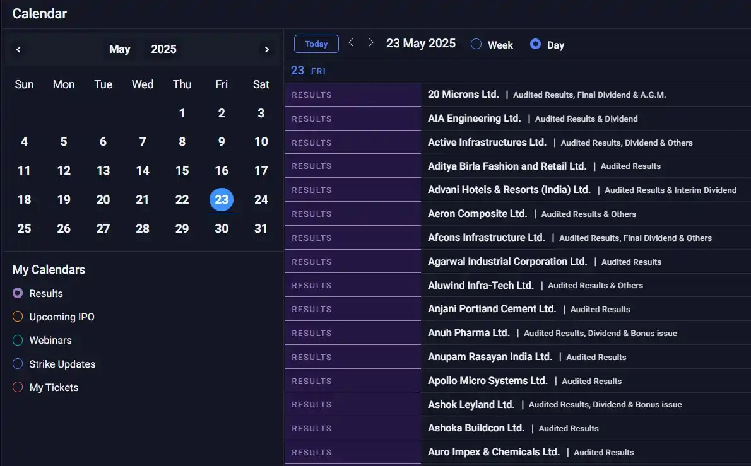Open the 2025 year selector
This screenshot has height=466, width=751.
[x=163, y=49]
